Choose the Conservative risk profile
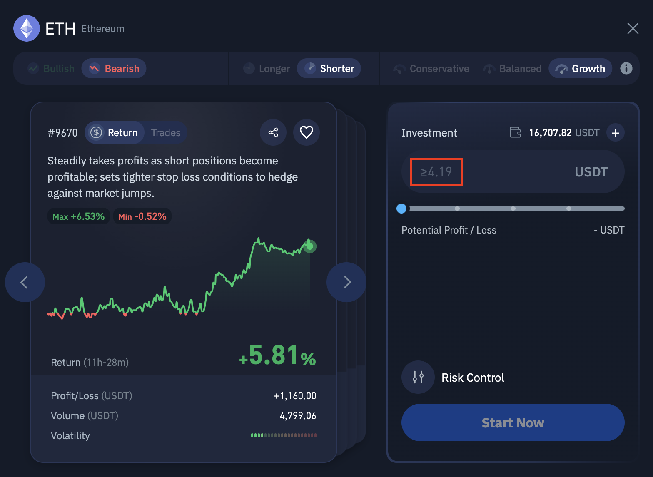Viewport: 653px width, 477px height. click(431, 68)
